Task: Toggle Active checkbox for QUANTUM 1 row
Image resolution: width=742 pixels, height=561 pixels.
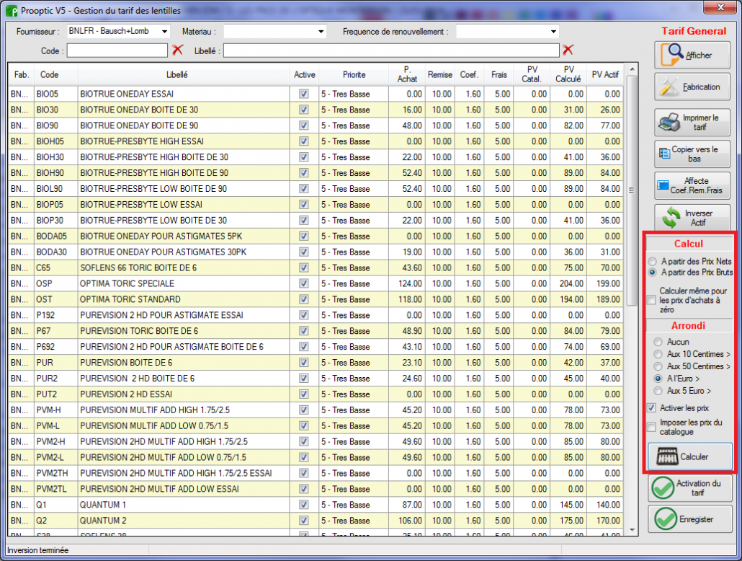Action: 304,505
